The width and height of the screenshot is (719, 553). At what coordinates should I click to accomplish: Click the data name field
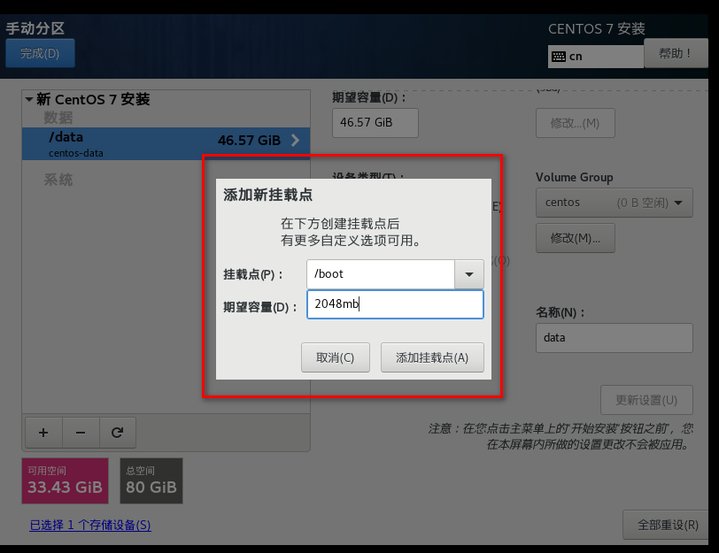tap(614, 338)
